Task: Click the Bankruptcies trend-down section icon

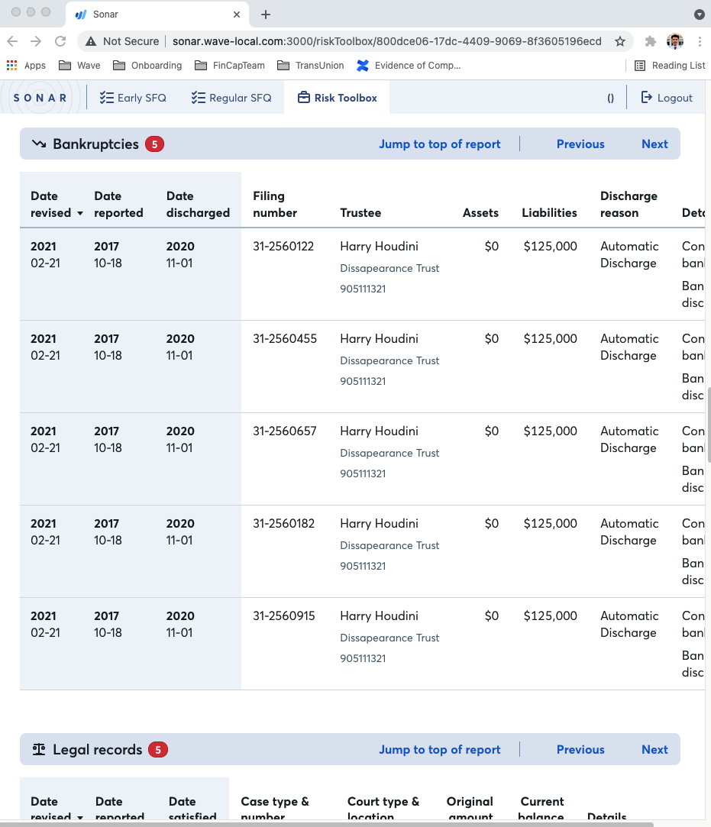Action: click(39, 144)
